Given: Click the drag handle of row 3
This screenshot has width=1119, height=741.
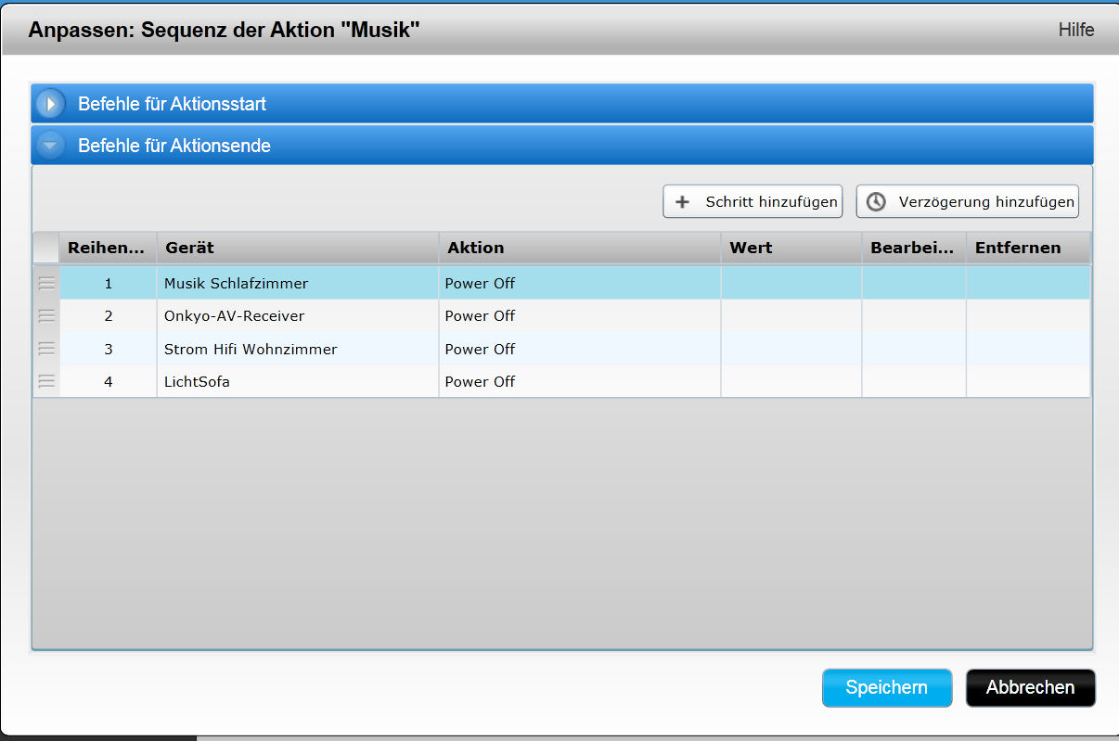Looking at the screenshot, I should pos(46,349).
